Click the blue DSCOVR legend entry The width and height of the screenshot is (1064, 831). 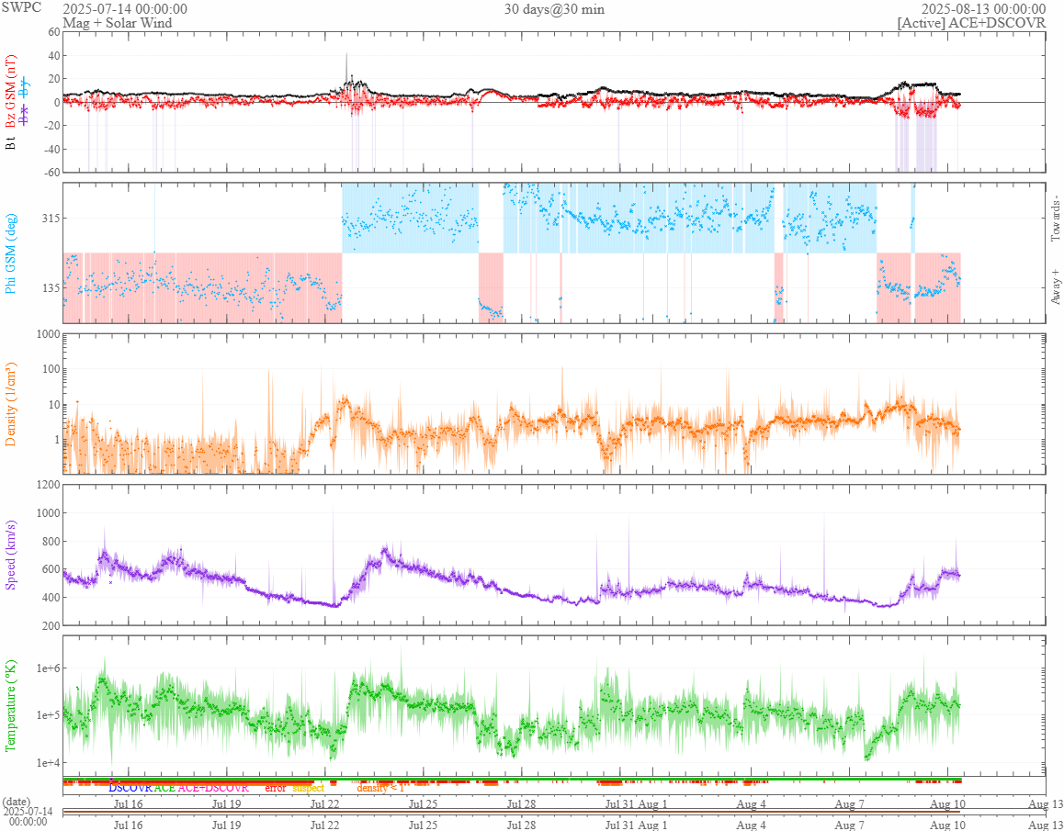pos(130,788)
